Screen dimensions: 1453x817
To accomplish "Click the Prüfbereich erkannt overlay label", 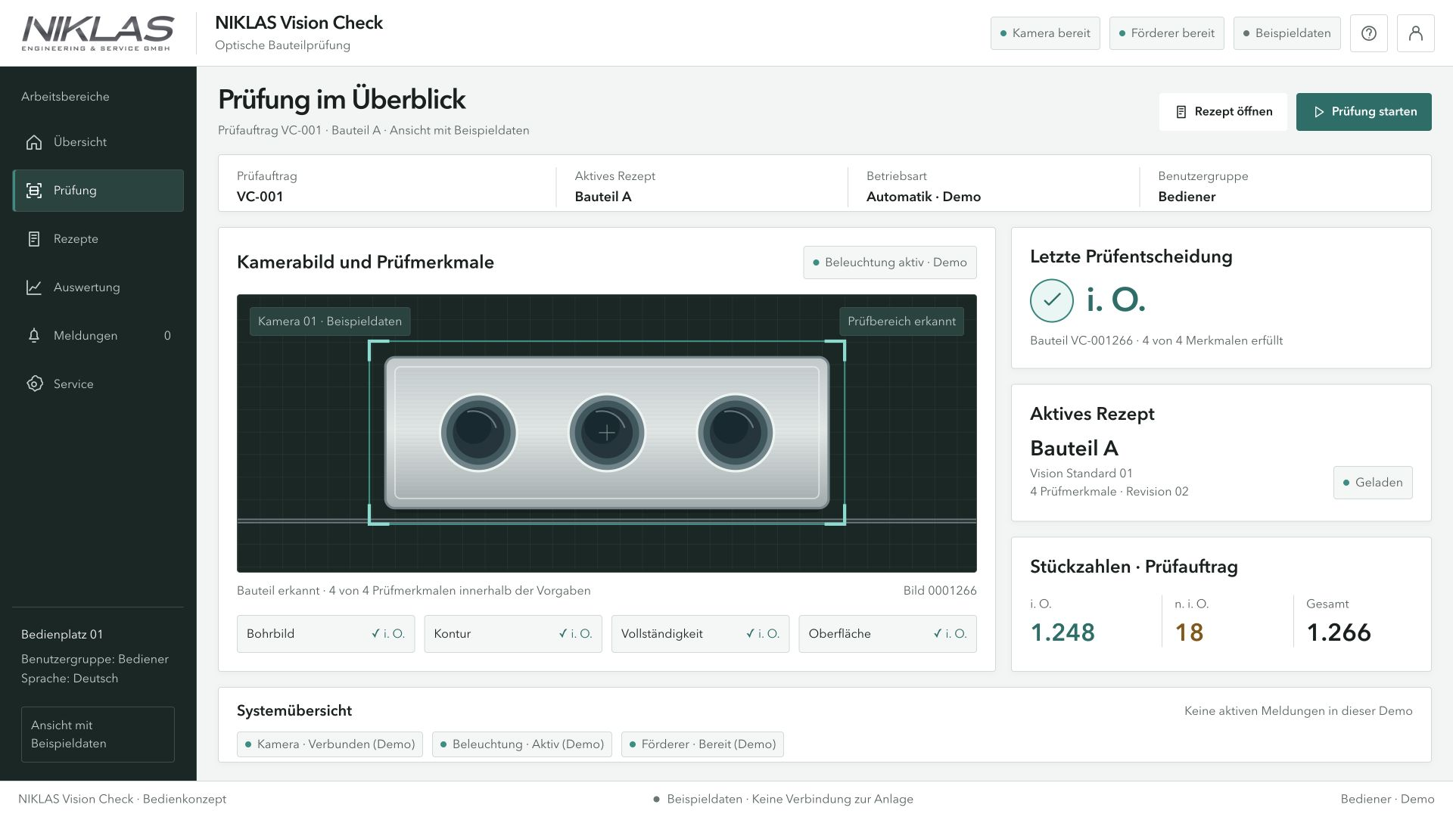I will tap(901, 322).
